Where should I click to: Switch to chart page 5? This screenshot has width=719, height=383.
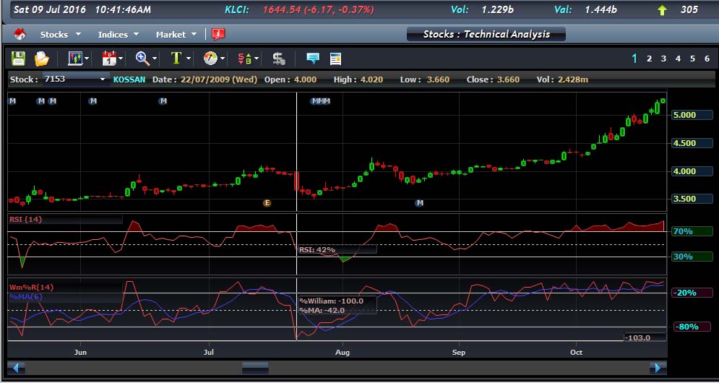click(692, 59)
